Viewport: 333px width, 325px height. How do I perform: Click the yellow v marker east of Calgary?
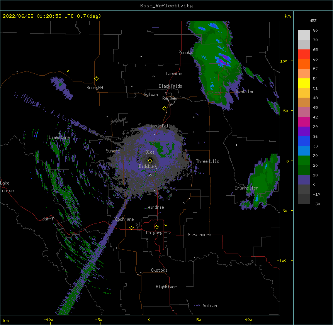pyautogui.click(x=166, y=225)
